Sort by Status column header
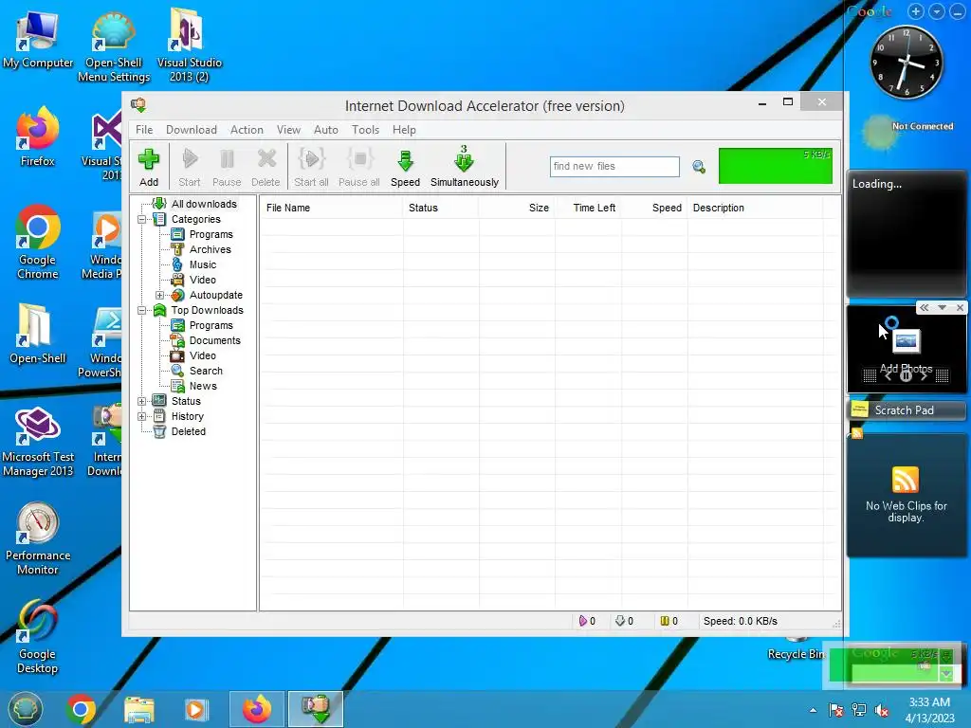This screenshot has width=971, height=728. 440,208
